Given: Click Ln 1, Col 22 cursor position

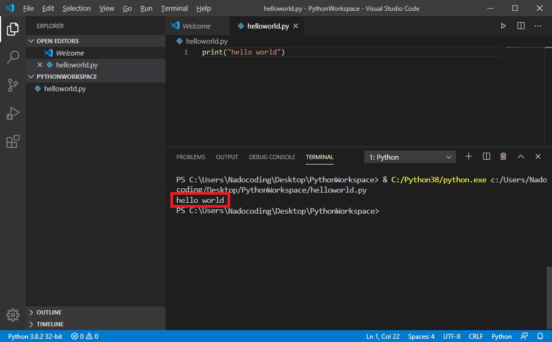Looking at the screenshot, I should (383, 337).
